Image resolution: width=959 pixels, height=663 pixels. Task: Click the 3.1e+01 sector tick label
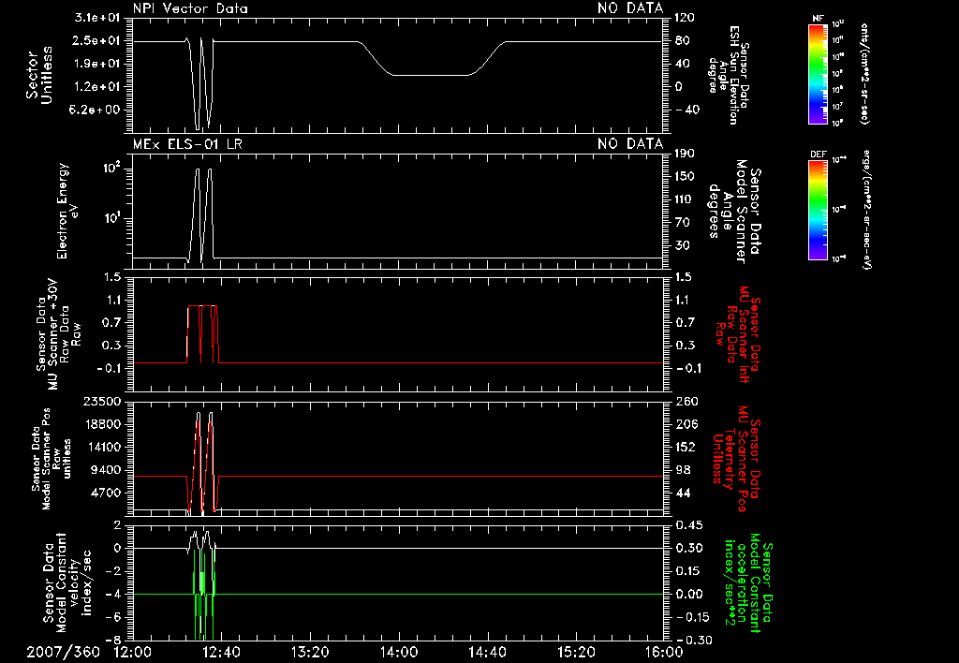click(96, 18)
